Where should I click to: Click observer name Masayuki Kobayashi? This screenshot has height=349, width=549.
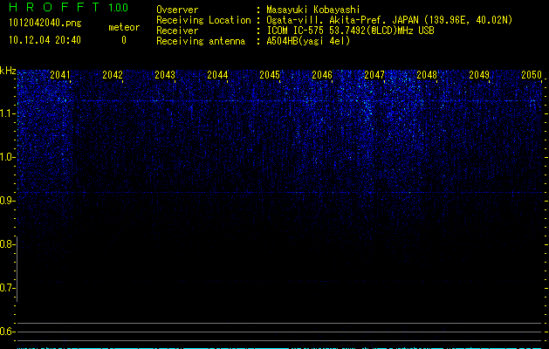(x=313, y=10)
